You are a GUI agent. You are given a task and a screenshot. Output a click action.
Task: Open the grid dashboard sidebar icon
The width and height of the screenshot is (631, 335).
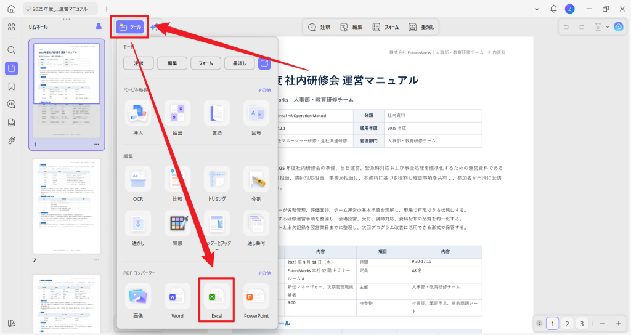[12, 27]
